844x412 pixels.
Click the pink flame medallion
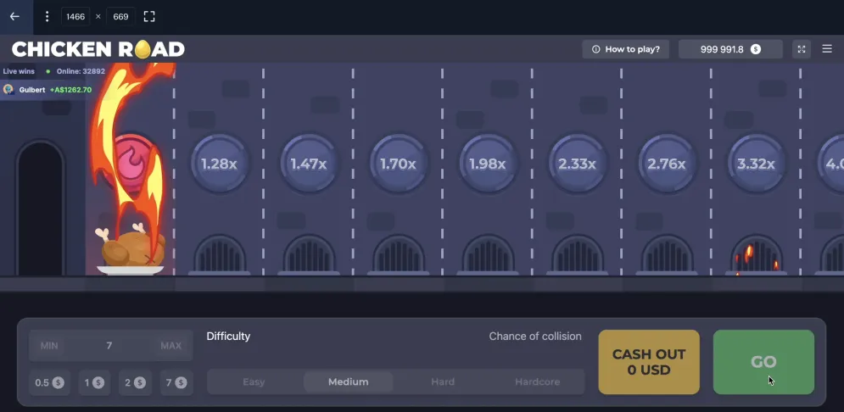(131, 162)
